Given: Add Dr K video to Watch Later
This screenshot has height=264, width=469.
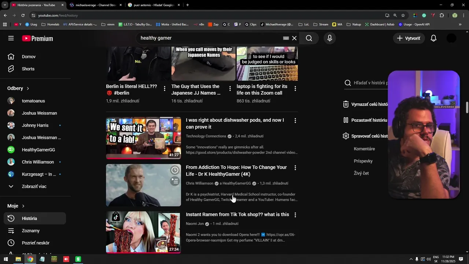Looking at the screenshot, I should [175, 170].
